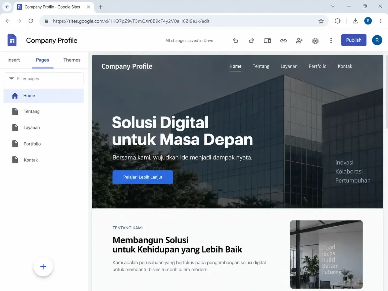388x291 pixels.
Task: Click the Filter pages input field
Action: 43,79
